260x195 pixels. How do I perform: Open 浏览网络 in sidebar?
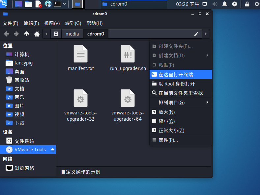28,168
